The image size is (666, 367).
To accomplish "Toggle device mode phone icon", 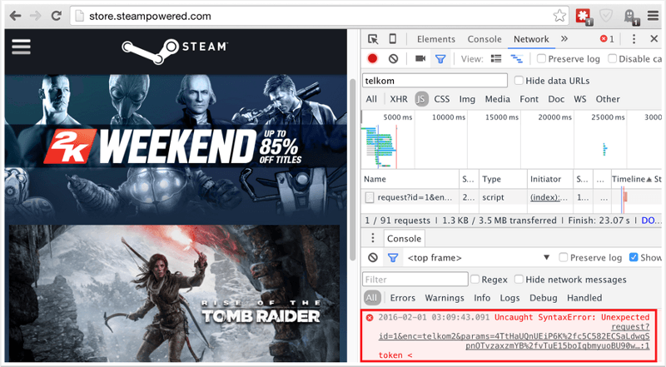I will point(392,39).
